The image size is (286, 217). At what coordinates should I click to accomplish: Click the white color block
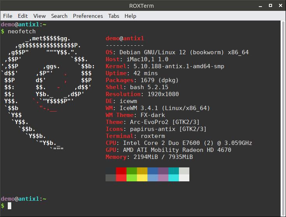184,178
